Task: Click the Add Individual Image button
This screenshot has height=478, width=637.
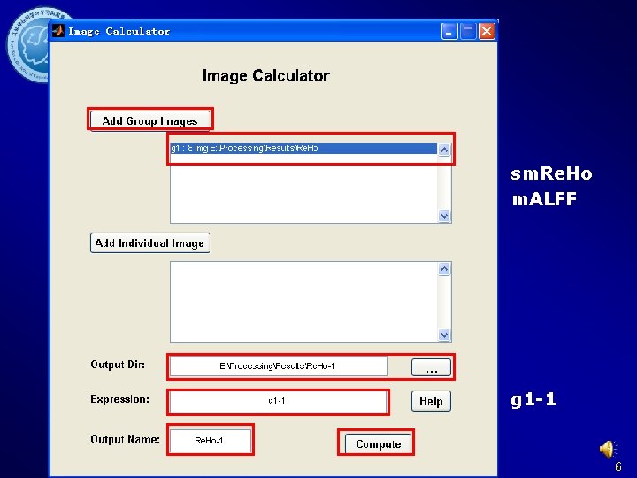Action: click(150, 243)
